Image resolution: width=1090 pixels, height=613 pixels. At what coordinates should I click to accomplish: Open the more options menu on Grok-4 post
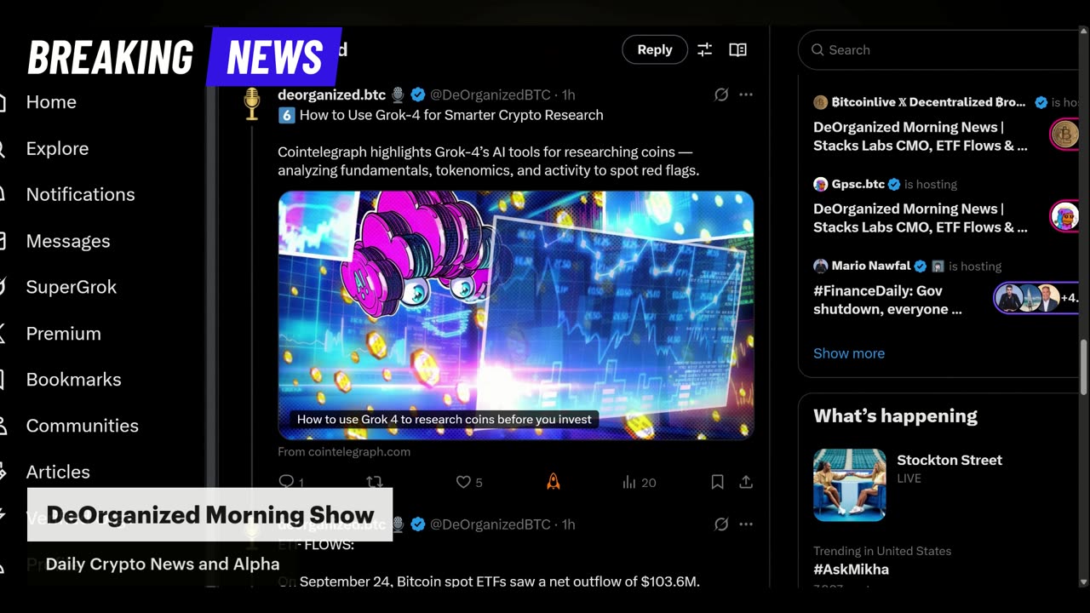point(746,95)
